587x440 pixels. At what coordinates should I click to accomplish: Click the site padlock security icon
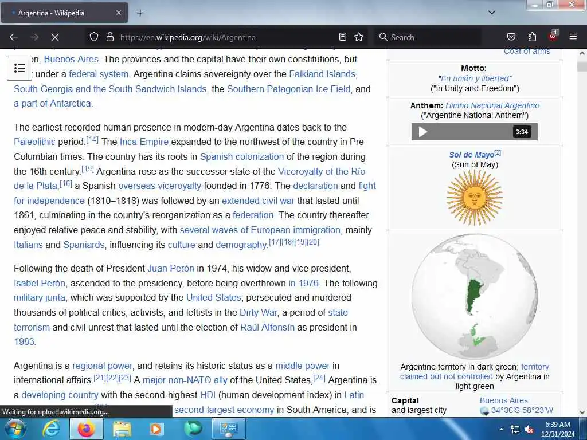[x=109, y=37]
